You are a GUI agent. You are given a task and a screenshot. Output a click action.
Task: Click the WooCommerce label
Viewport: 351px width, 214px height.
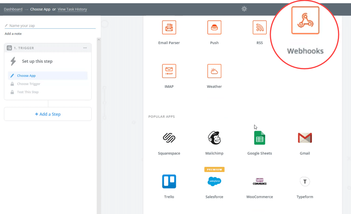259,197
